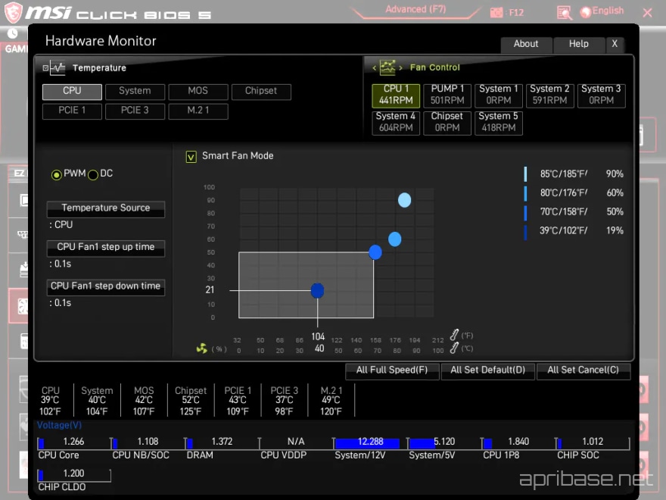Select the PUMP 1 fan at 501RPM
The height and width of the screenshot is (500, 666).
coord(447,95)
